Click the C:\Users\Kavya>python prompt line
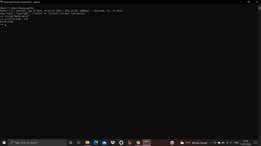Screen dimensions: 261x146 coord(17,8)
